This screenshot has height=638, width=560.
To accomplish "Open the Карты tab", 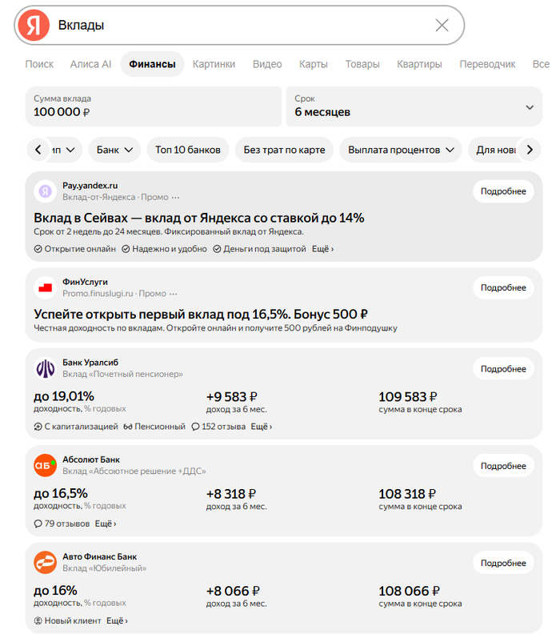I will tap(314, 64).
